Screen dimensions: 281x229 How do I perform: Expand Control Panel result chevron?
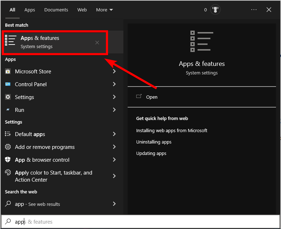point(114,84)
